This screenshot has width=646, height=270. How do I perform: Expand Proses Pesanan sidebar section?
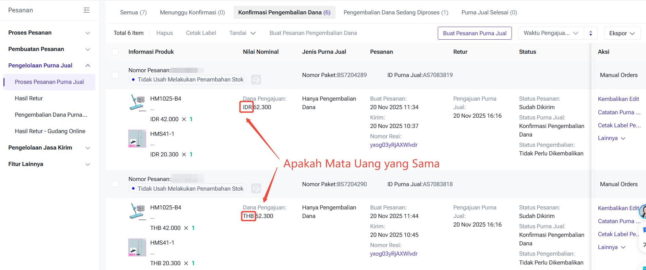pos(49,33)
